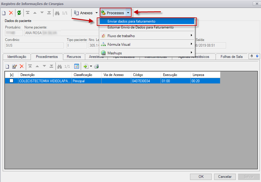Image resolution: width=261 pixels, height=182 pixels.
Task: Click the OK button
Action: [201, 177]
